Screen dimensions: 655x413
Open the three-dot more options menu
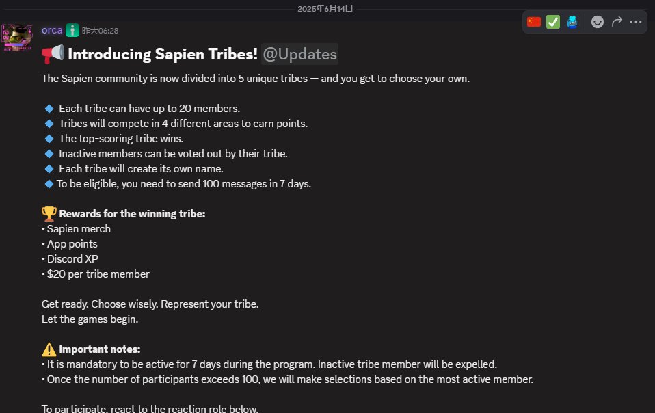click(x=636, y=22)
